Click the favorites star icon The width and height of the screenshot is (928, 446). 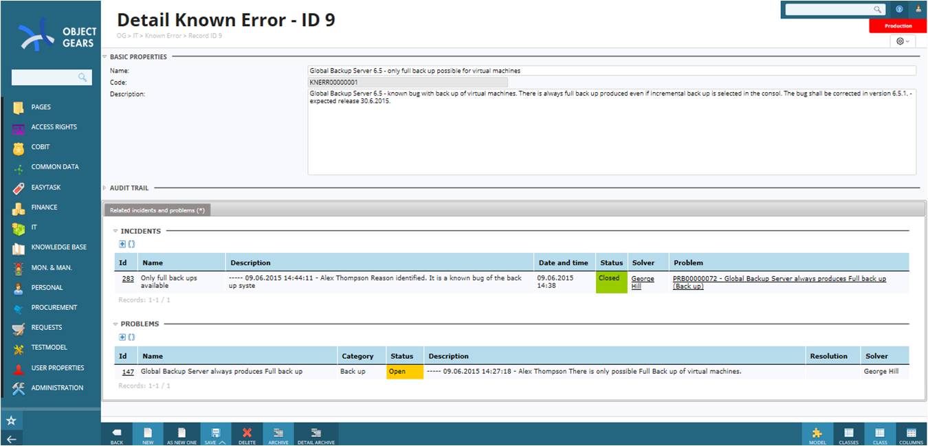11,421
